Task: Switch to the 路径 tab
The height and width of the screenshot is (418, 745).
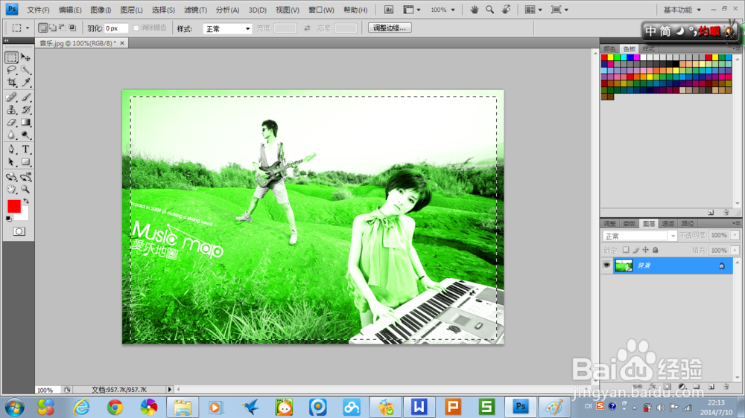Action: click(x=688, y=223)
